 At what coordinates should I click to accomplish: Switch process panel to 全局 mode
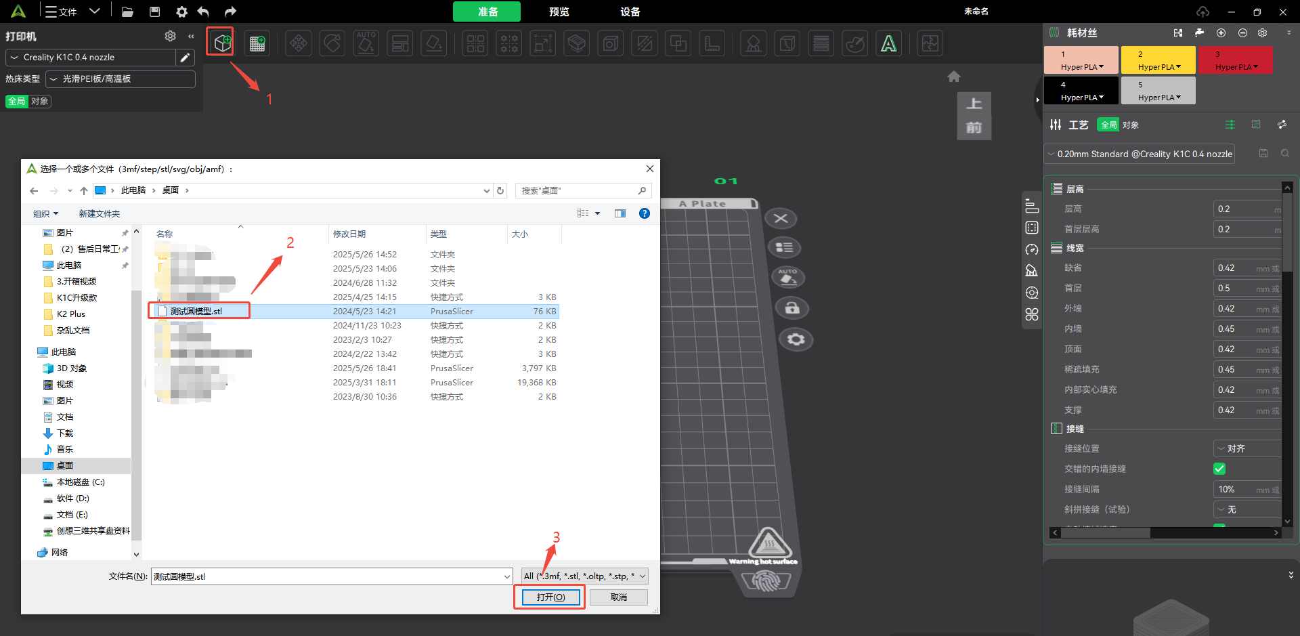click(x=1108, y=125)
